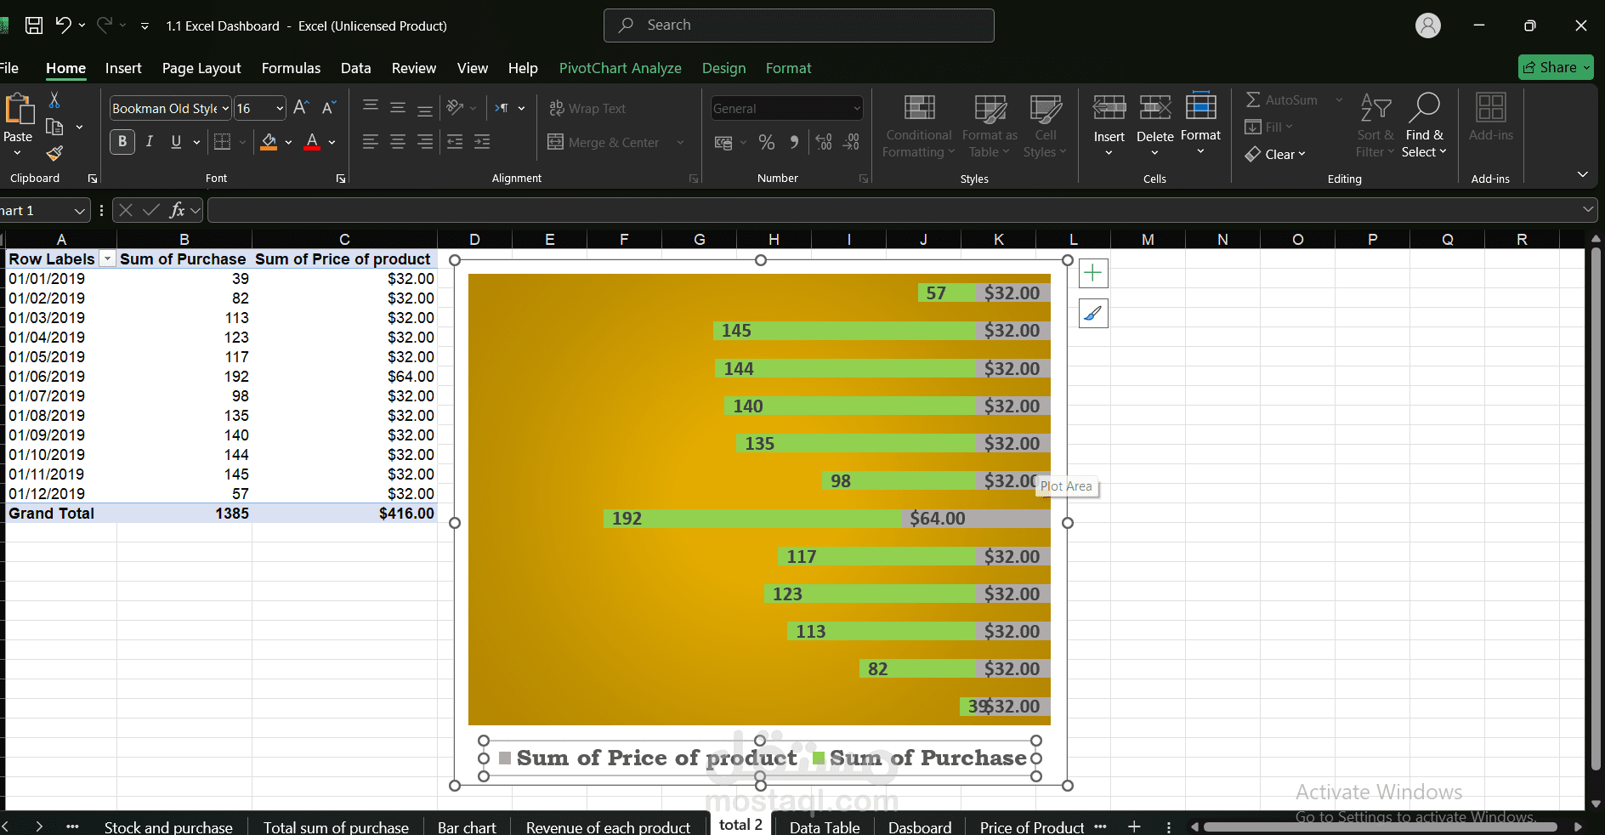
Task: Click the Increase Indent icon
Action: (482, 142)
